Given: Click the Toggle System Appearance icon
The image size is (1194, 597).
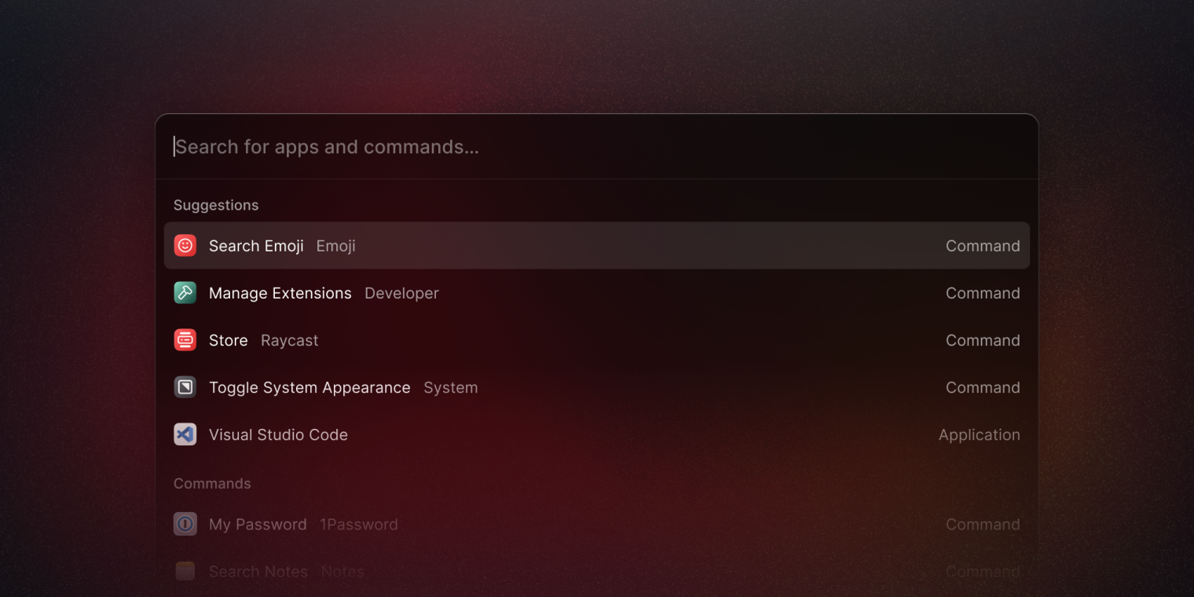Looking at the screenshot, I should click(x=185, y=387).
